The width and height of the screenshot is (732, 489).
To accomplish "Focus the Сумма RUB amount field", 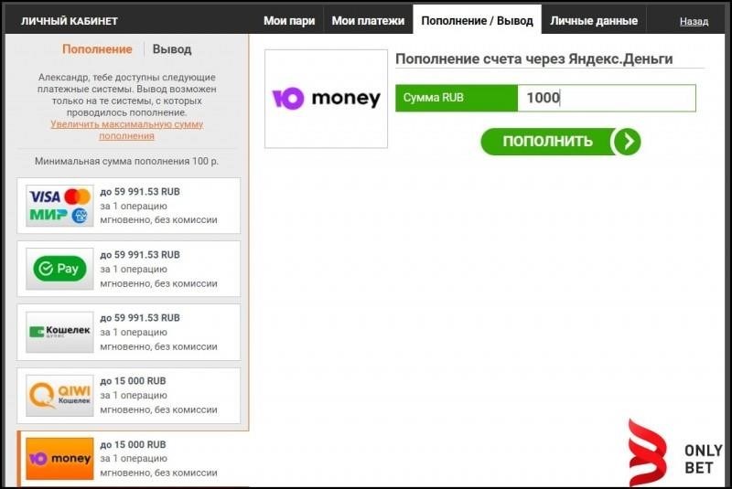I will [607, 98].
